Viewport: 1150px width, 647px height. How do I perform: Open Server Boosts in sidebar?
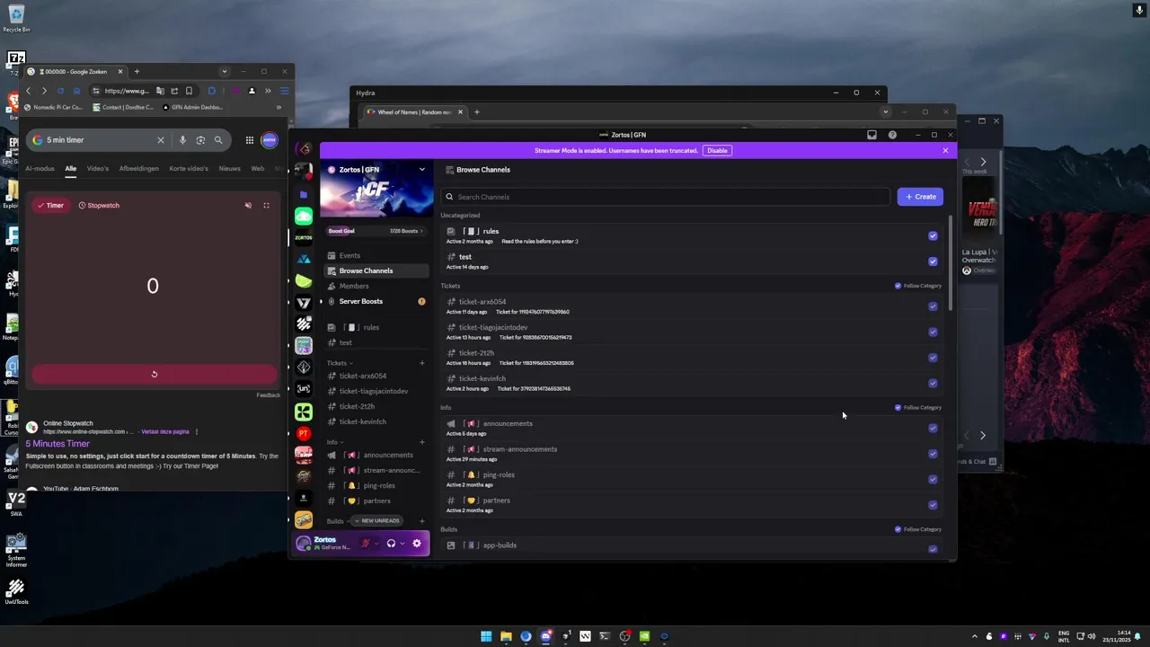tap(377, 301)
